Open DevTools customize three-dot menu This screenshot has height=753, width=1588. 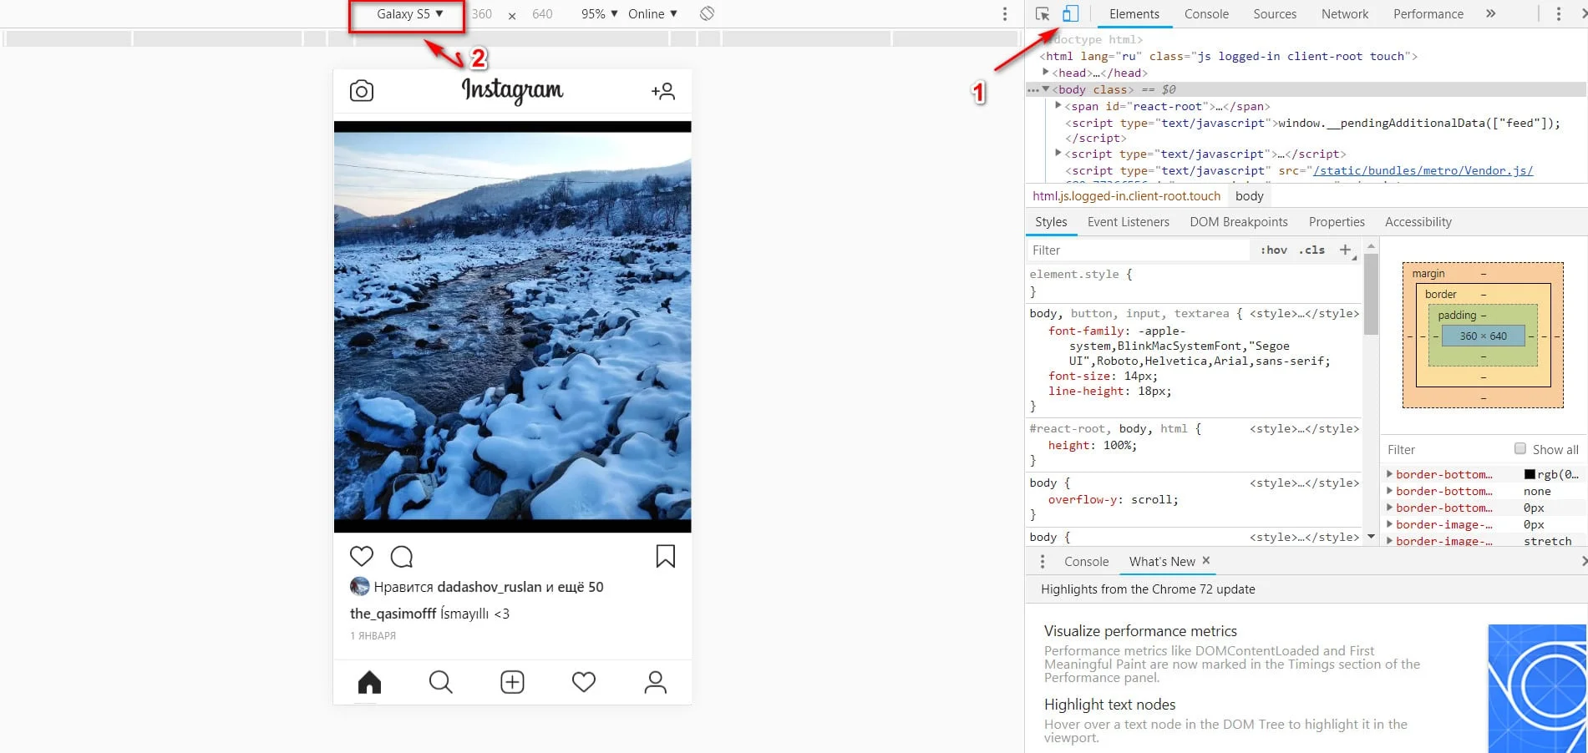click(1558, 13)
